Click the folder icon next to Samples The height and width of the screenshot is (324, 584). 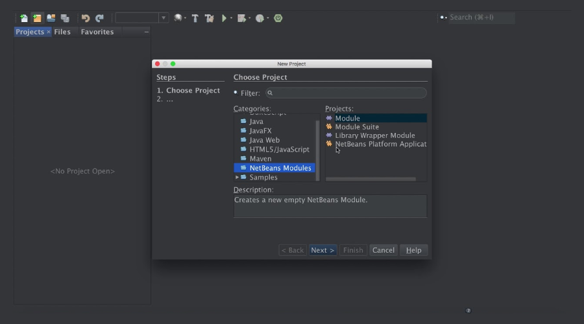(x=243, y=177)
